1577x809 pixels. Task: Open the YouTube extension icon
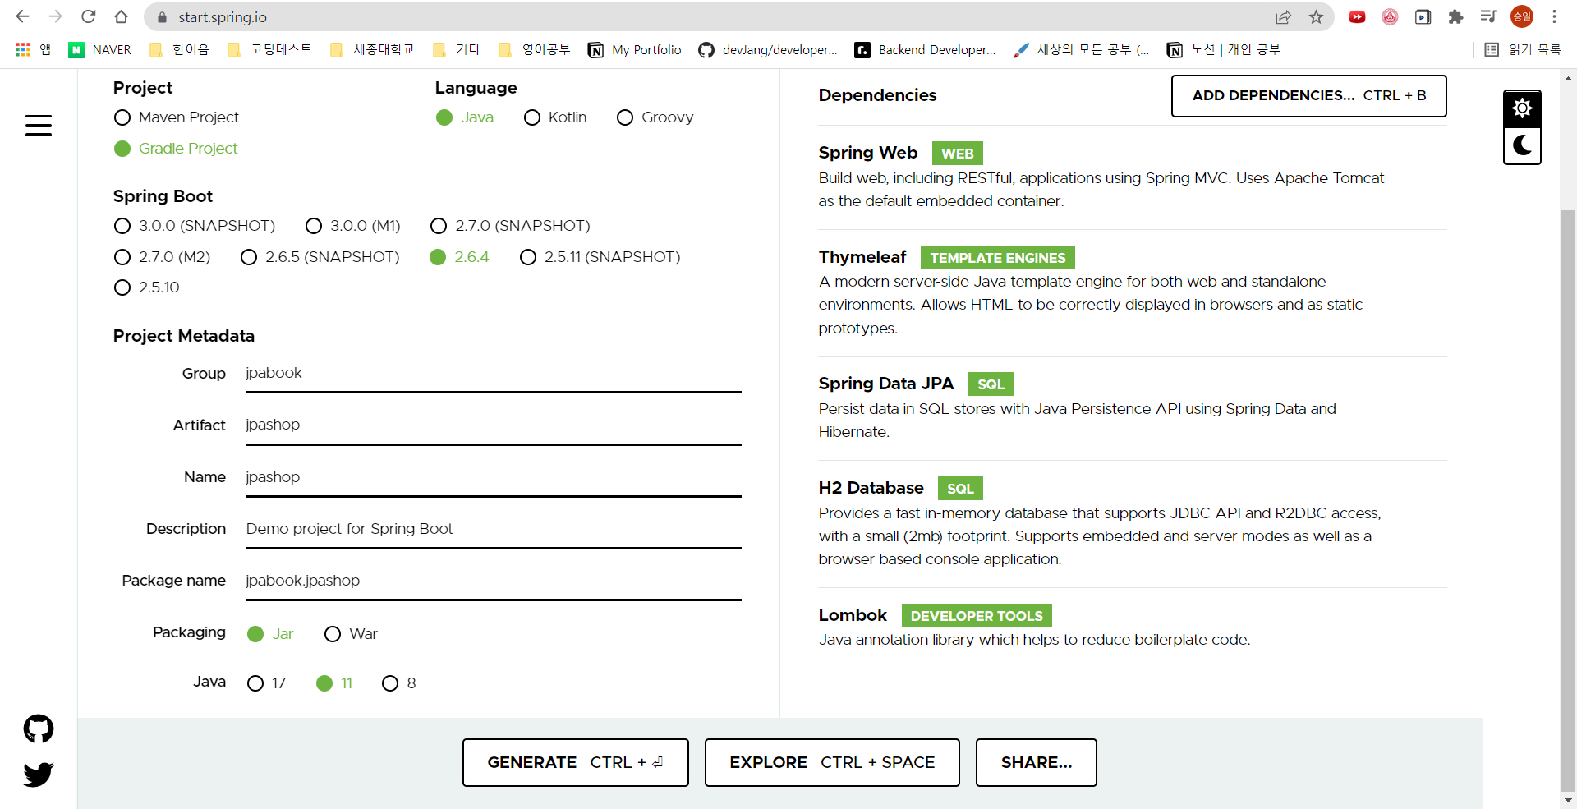(1357, 17)
